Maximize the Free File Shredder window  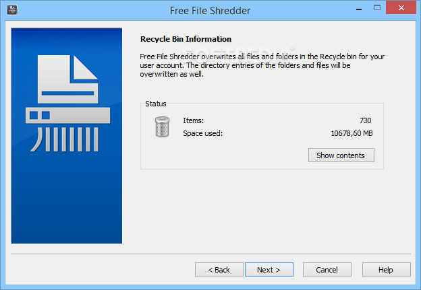[x=377, y=8]
